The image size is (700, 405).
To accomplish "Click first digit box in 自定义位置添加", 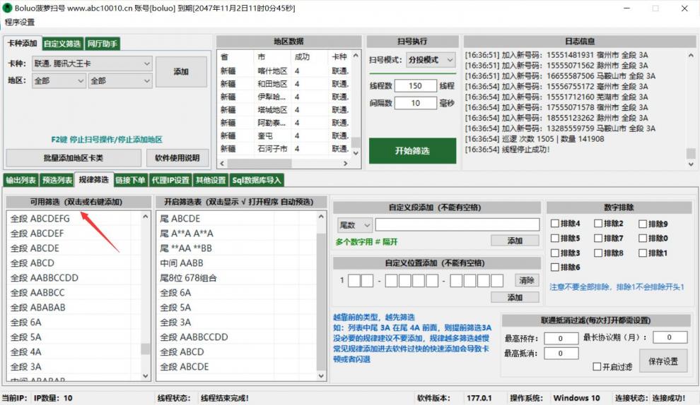I will [x=354, y=281].
